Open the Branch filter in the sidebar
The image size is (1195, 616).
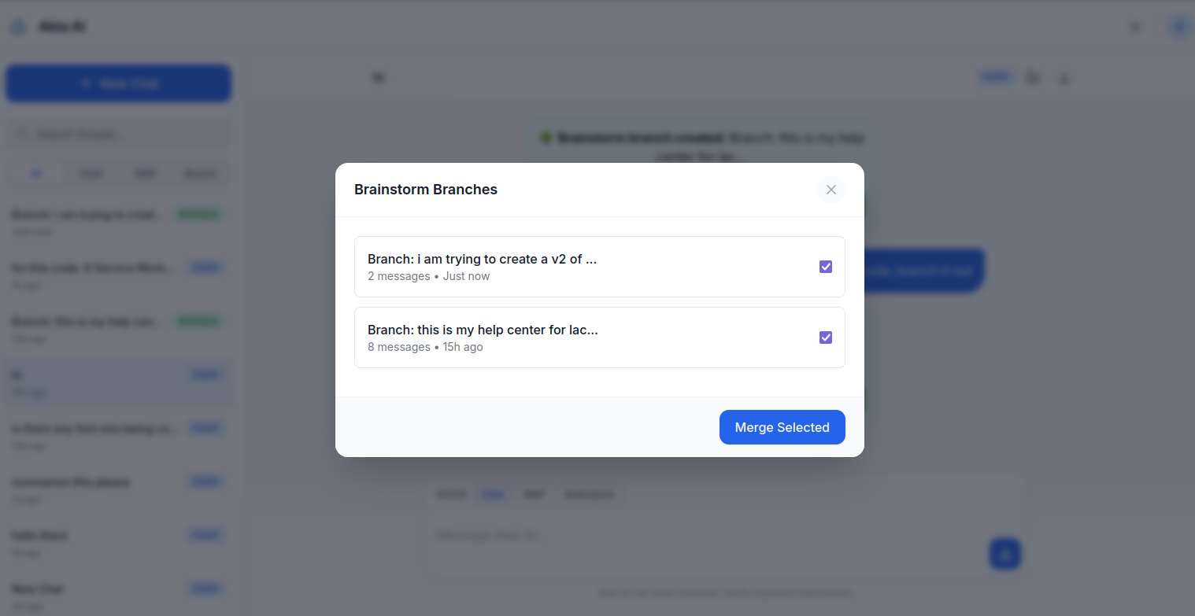[x=199, y=173]
